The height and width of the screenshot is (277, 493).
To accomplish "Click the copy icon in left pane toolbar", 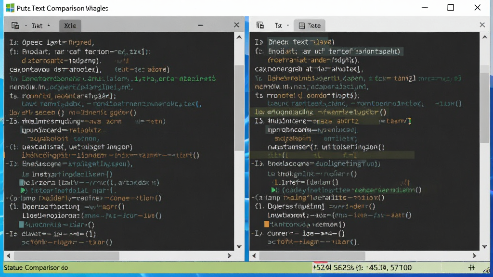I will tap(15, 25).
